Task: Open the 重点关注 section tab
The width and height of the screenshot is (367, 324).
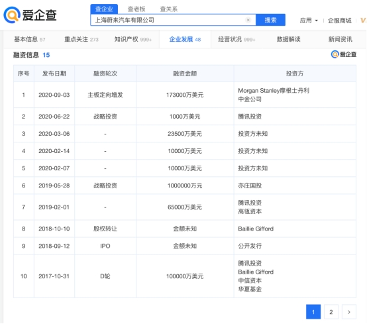Action: (81, 39)
